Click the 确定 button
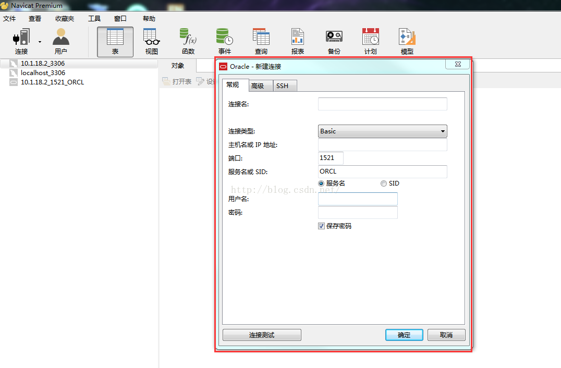561x368 pixels. point(404,335)
